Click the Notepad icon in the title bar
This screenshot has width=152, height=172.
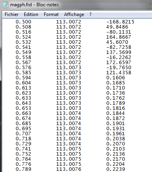point(5,5)
